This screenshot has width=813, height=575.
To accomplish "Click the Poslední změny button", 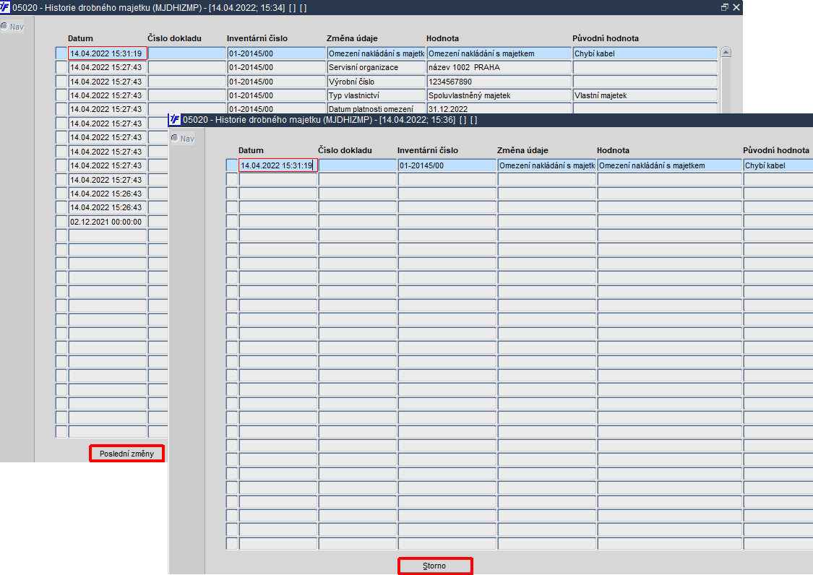I will point(126,453).
